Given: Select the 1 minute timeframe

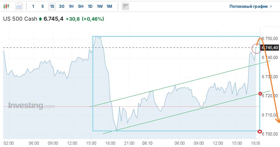Looking at the screenshot, I should pyautogui.click(x=33, y=6).
